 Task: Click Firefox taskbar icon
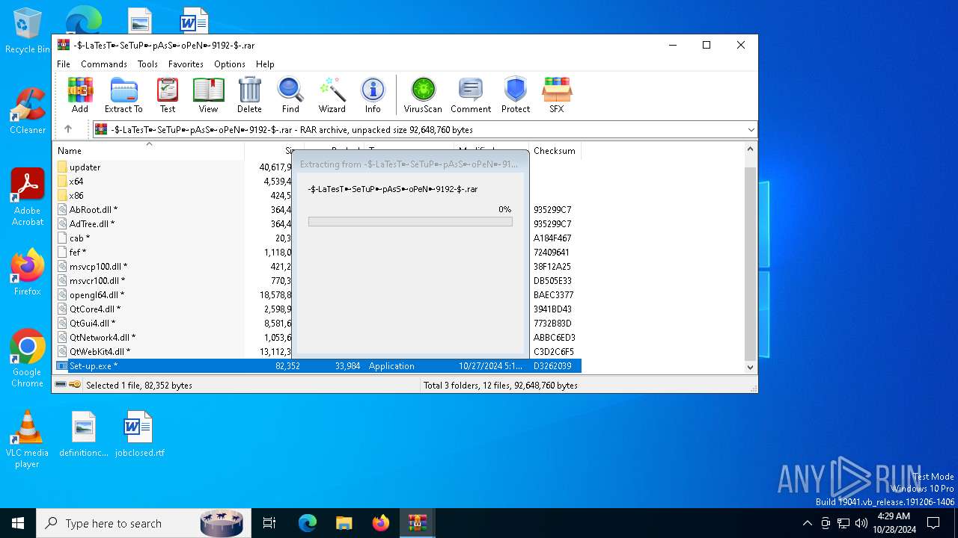381,523
